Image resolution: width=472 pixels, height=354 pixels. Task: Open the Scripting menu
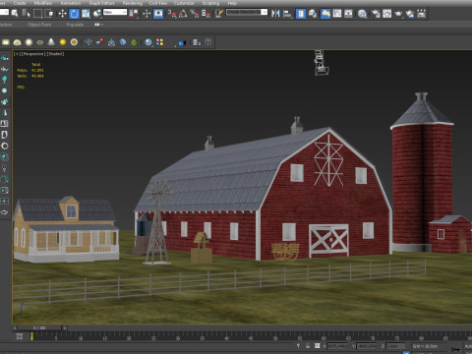pyautogui.click(x=210, y=3)
